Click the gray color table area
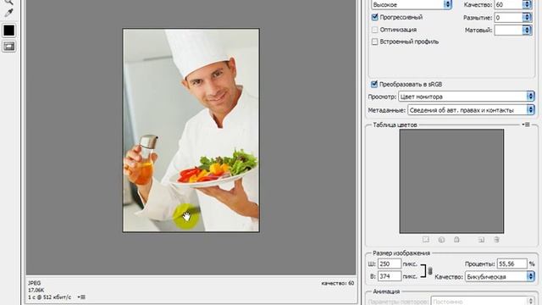The image size is (542, 305). tap(451, 181)
